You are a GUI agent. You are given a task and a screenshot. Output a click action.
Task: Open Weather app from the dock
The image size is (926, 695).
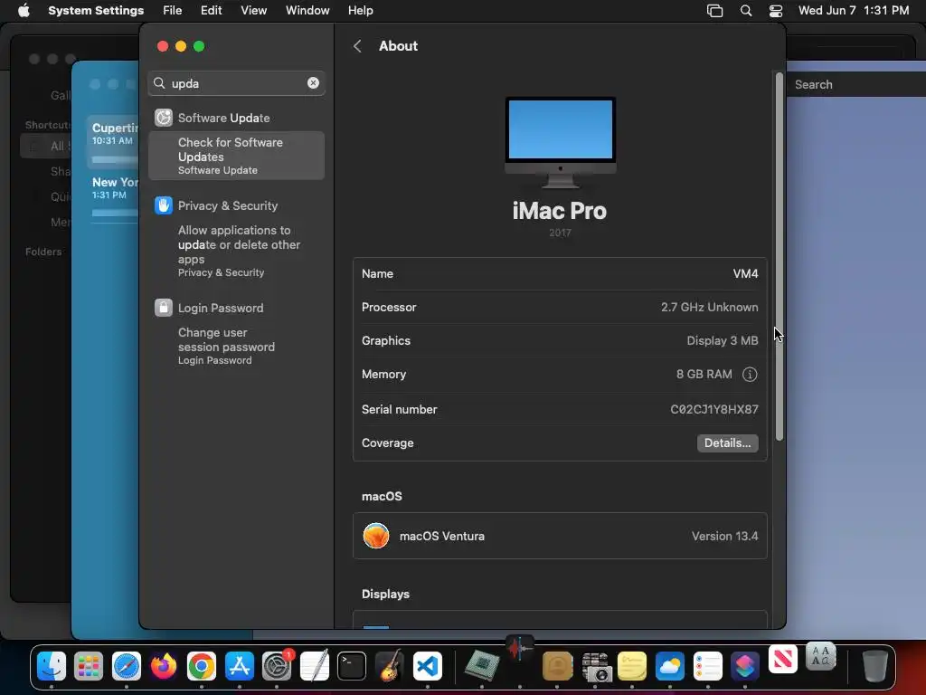click(670, 666)
